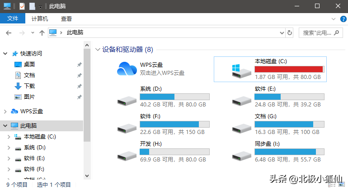Switch to the 查看 ribbon tab
The image size is (348, 189).
click(66, 18)
